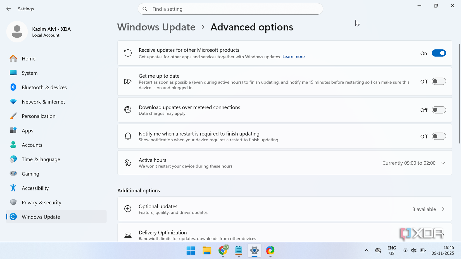Click Windows Update in the breadcrumb
Viewport: 461px width, 259px height.
(x=156, y=27)
